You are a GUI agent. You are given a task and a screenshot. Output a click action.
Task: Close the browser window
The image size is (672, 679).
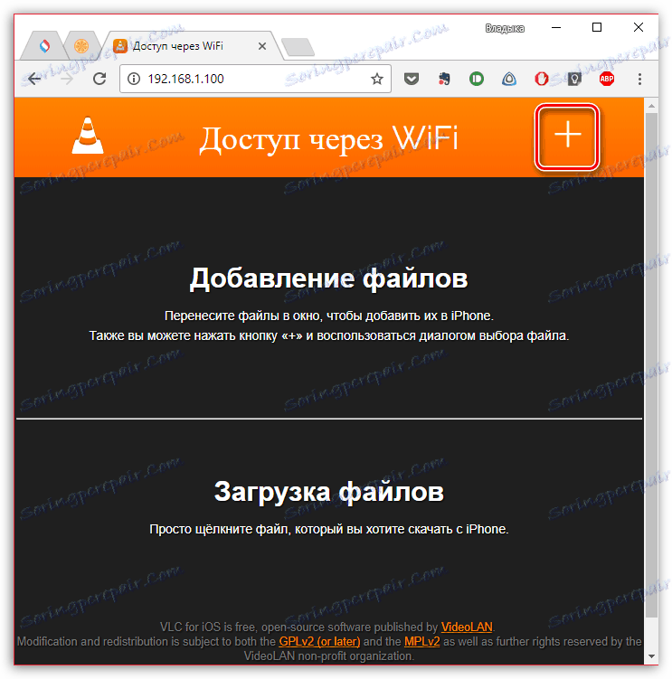pos(638,28)
